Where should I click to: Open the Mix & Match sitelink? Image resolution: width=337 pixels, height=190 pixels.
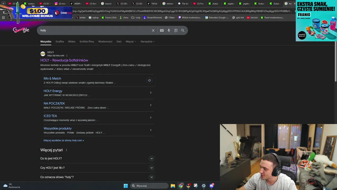point(52,78)
